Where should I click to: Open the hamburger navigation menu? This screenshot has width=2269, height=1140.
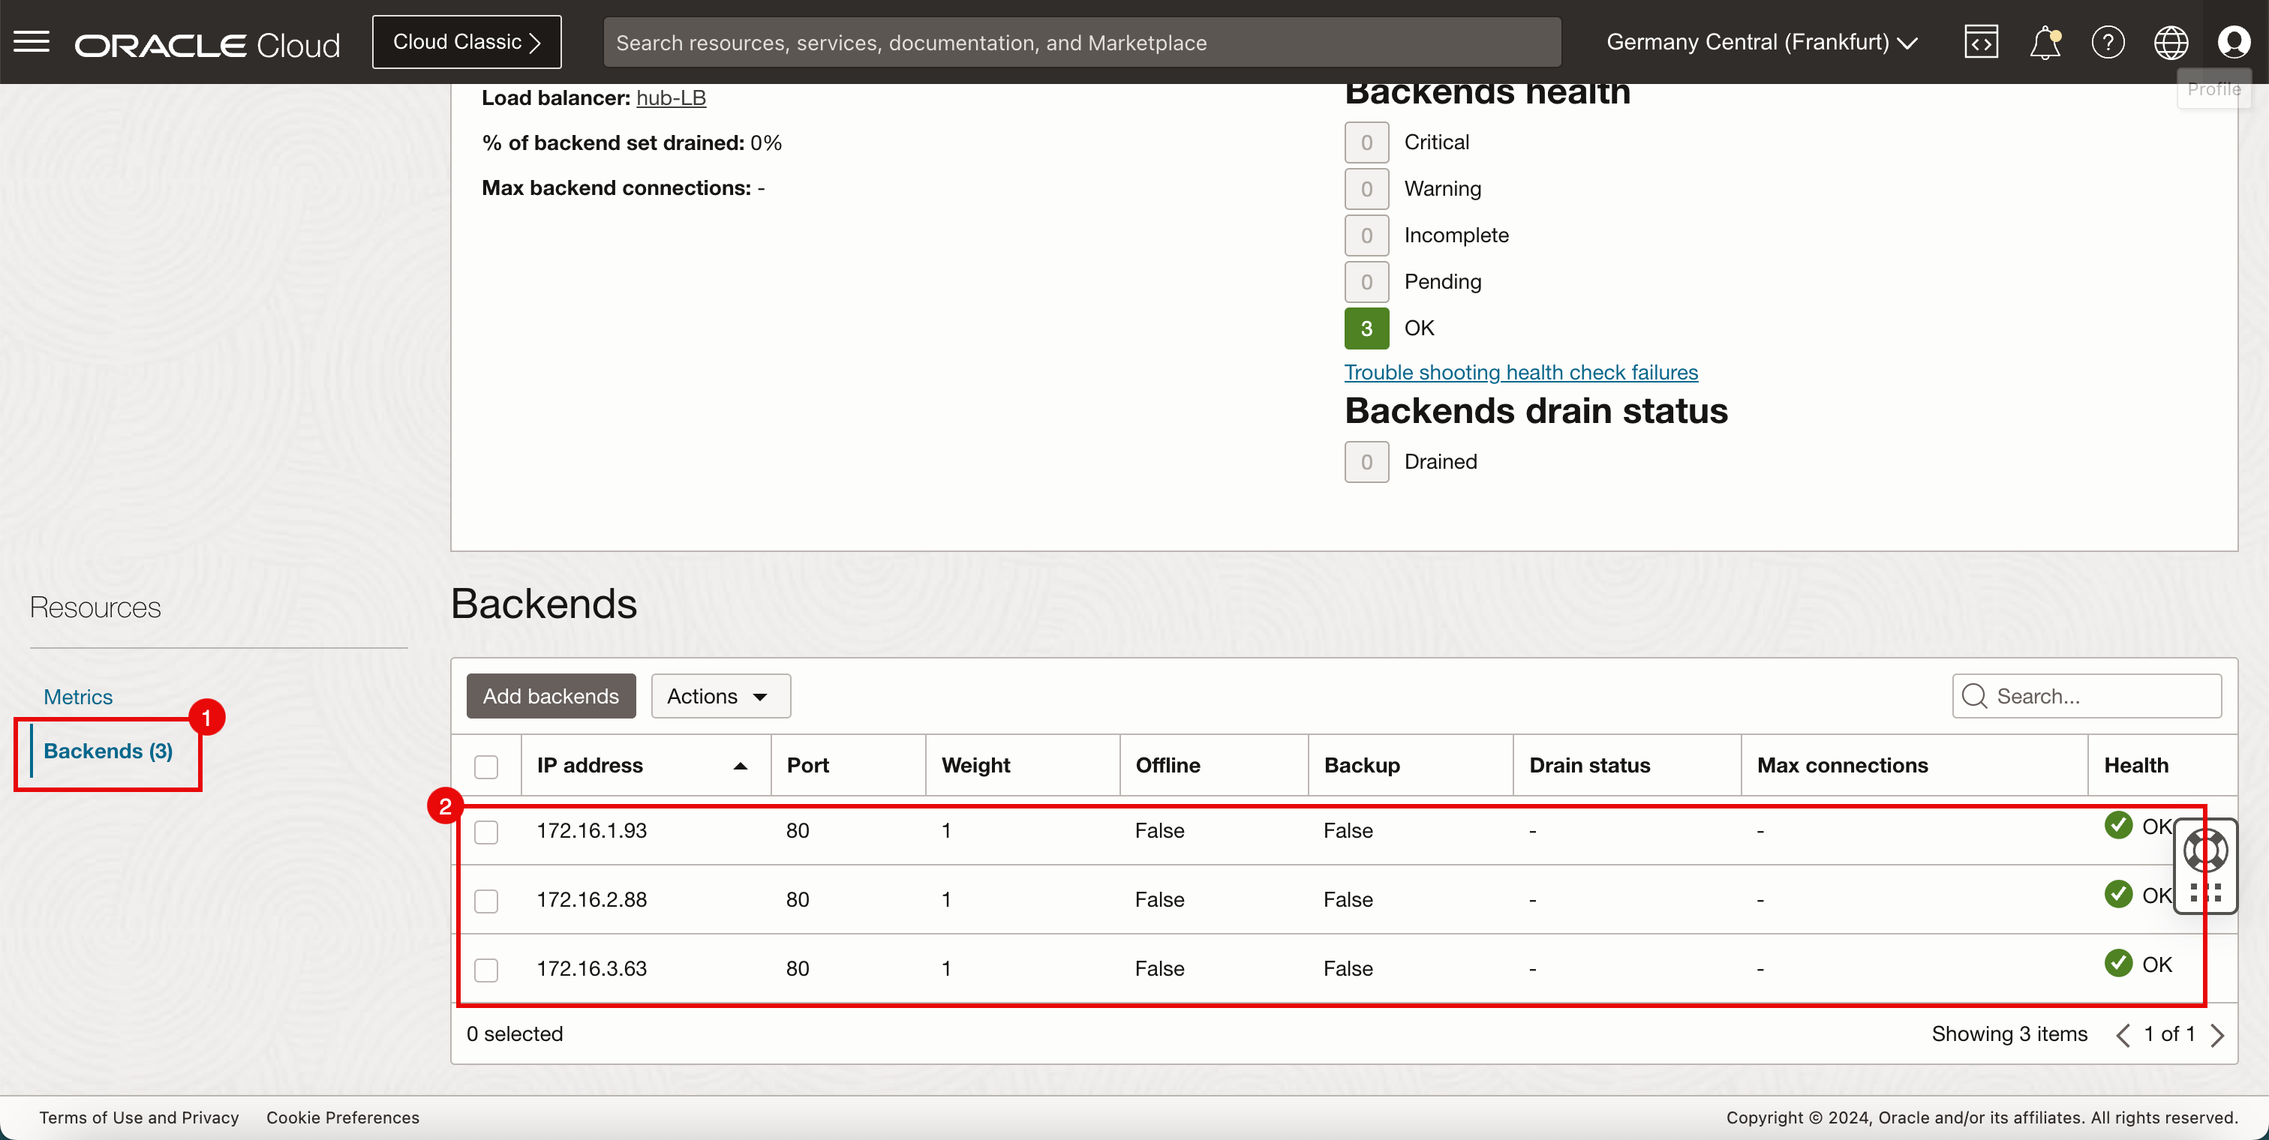[32, 41]
